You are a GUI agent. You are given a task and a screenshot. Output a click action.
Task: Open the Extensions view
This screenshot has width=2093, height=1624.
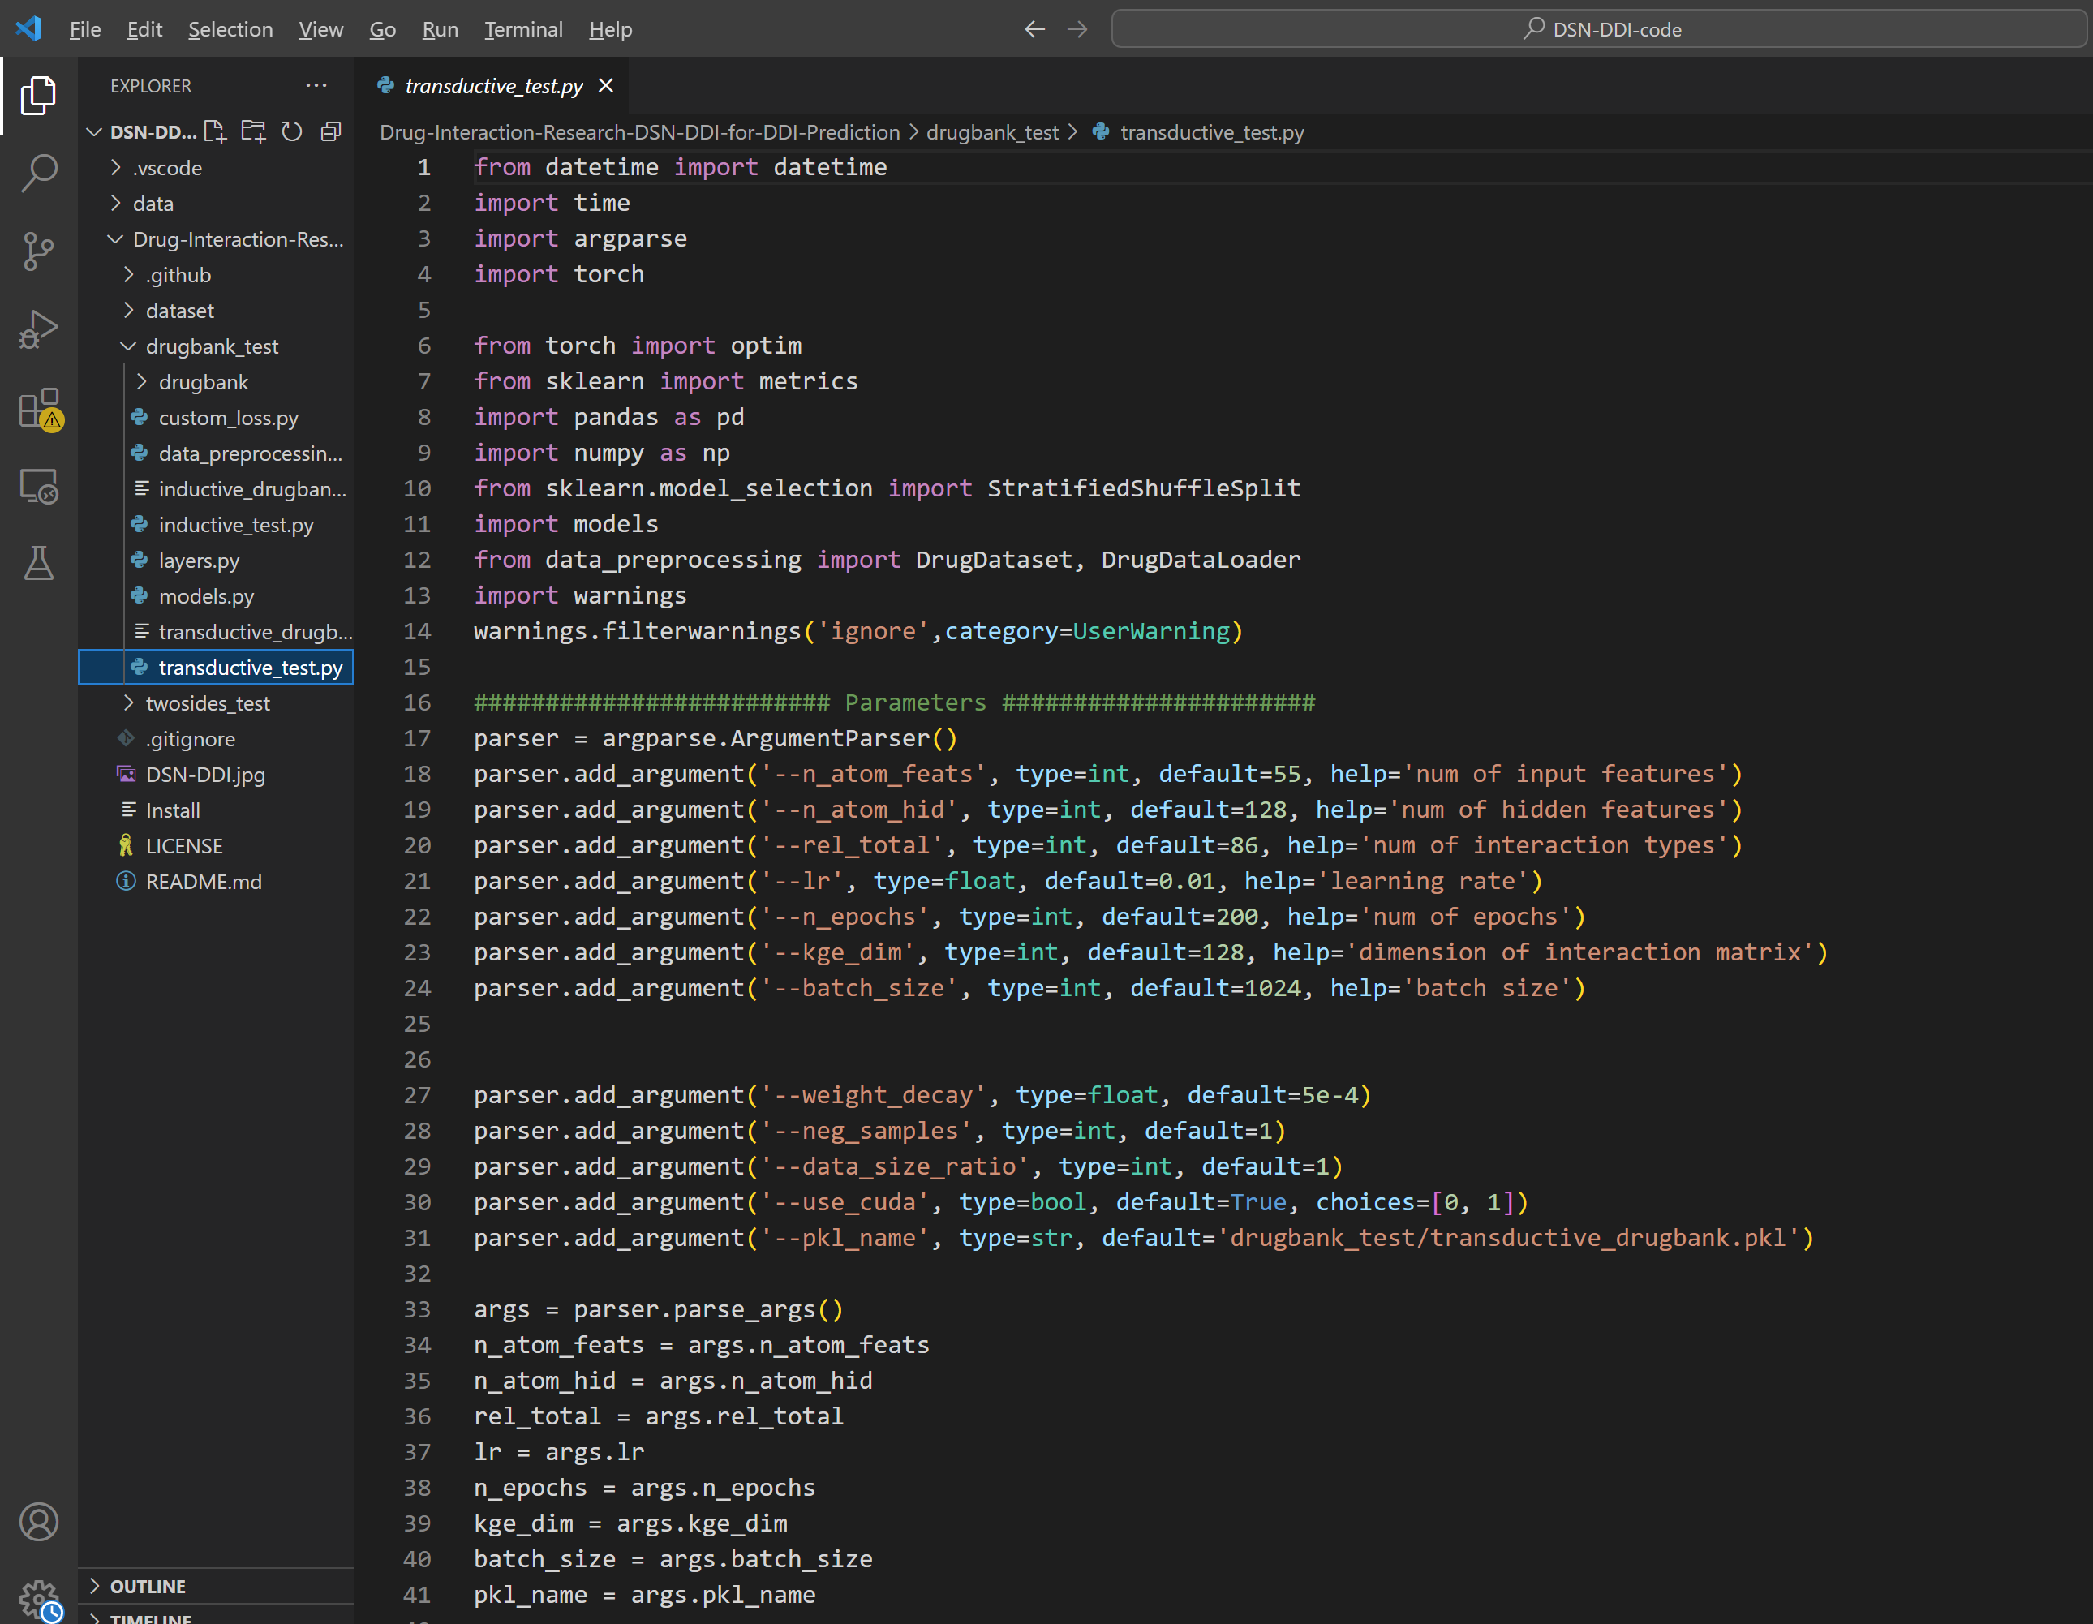point(38,409)
